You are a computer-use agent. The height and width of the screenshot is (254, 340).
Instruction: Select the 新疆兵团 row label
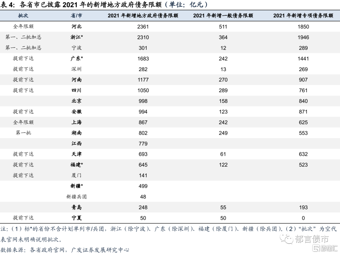pos(76,197)
